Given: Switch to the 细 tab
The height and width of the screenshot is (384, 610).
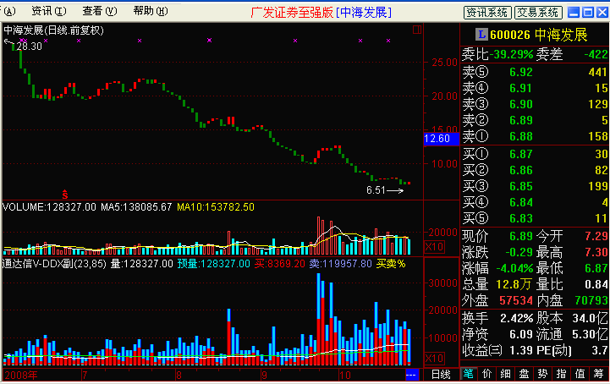Looking at the screenshot, I should click(x=505, y=375).
